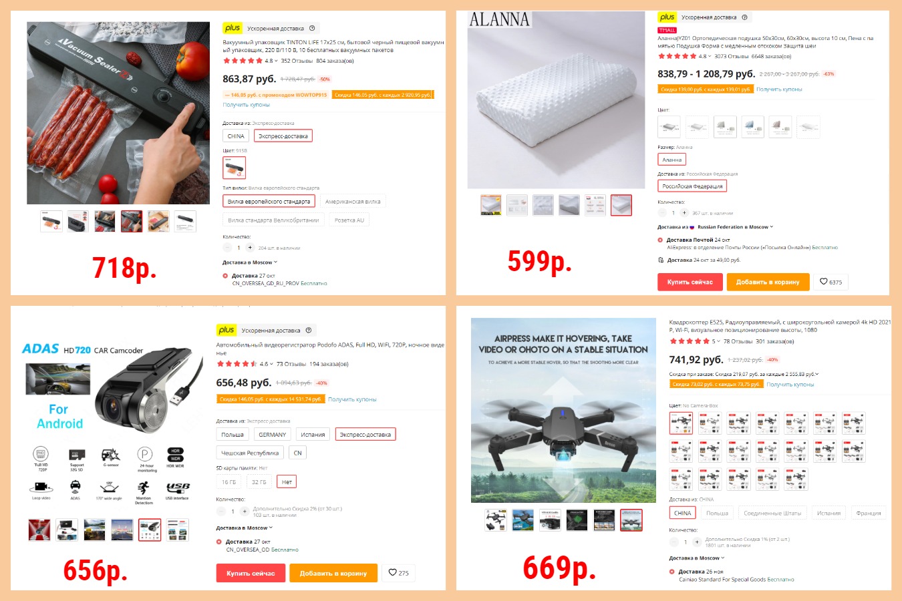The image size is (902, 601).
Task: Select Американская вилка plug type
Action: point(353,201)
